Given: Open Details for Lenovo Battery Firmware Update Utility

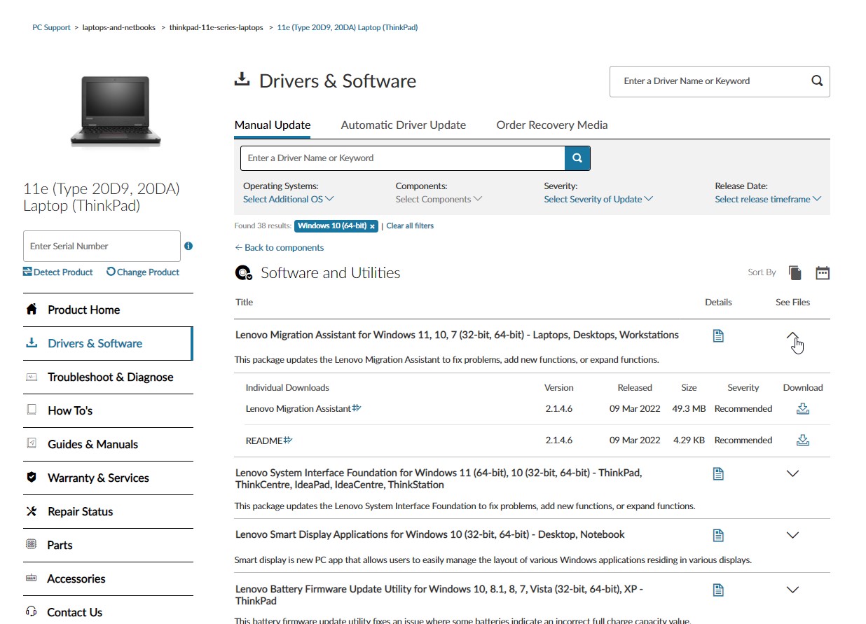Looking at the screenshot, I should 717,589.
